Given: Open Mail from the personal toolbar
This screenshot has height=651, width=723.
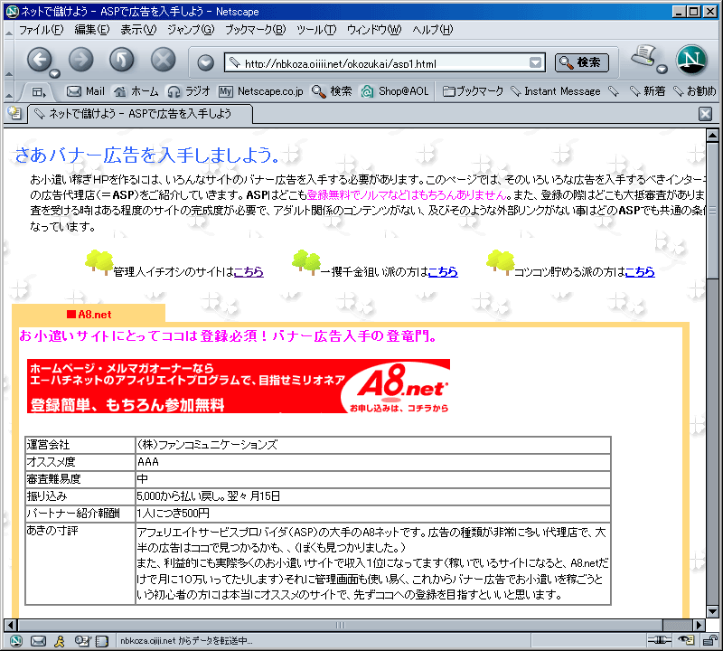Looking at the screenshot, I should (86, 91).
